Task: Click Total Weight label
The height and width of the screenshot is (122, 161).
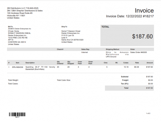Action: [13, 80]
